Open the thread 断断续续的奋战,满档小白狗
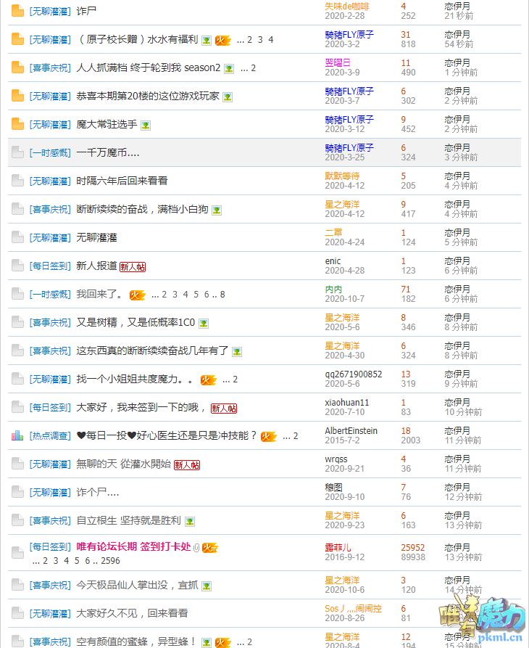 tap(142, 210)
